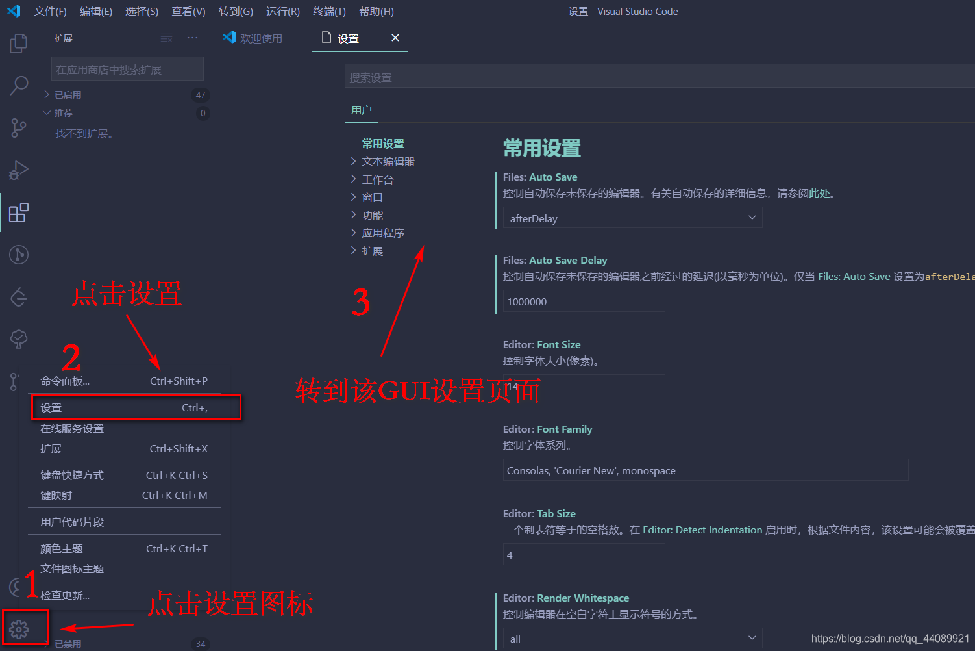
Task: Open the 帮助(H) menu
Action: (376, 12)
